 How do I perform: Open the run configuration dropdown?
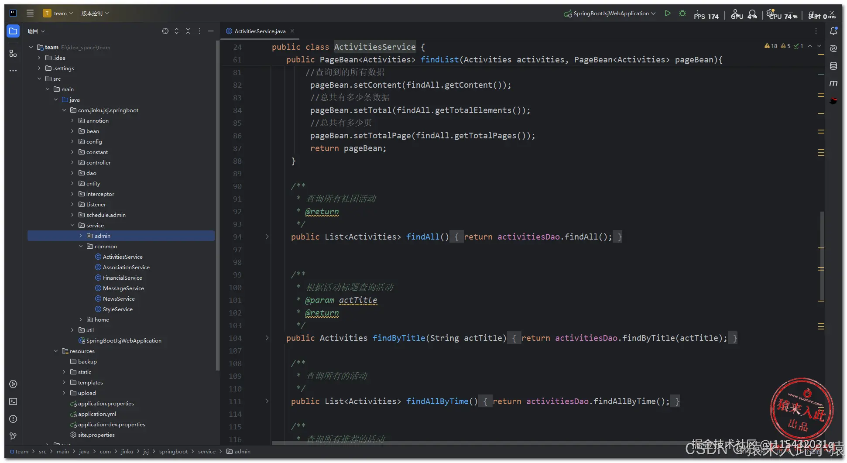[x=610, y=13]
